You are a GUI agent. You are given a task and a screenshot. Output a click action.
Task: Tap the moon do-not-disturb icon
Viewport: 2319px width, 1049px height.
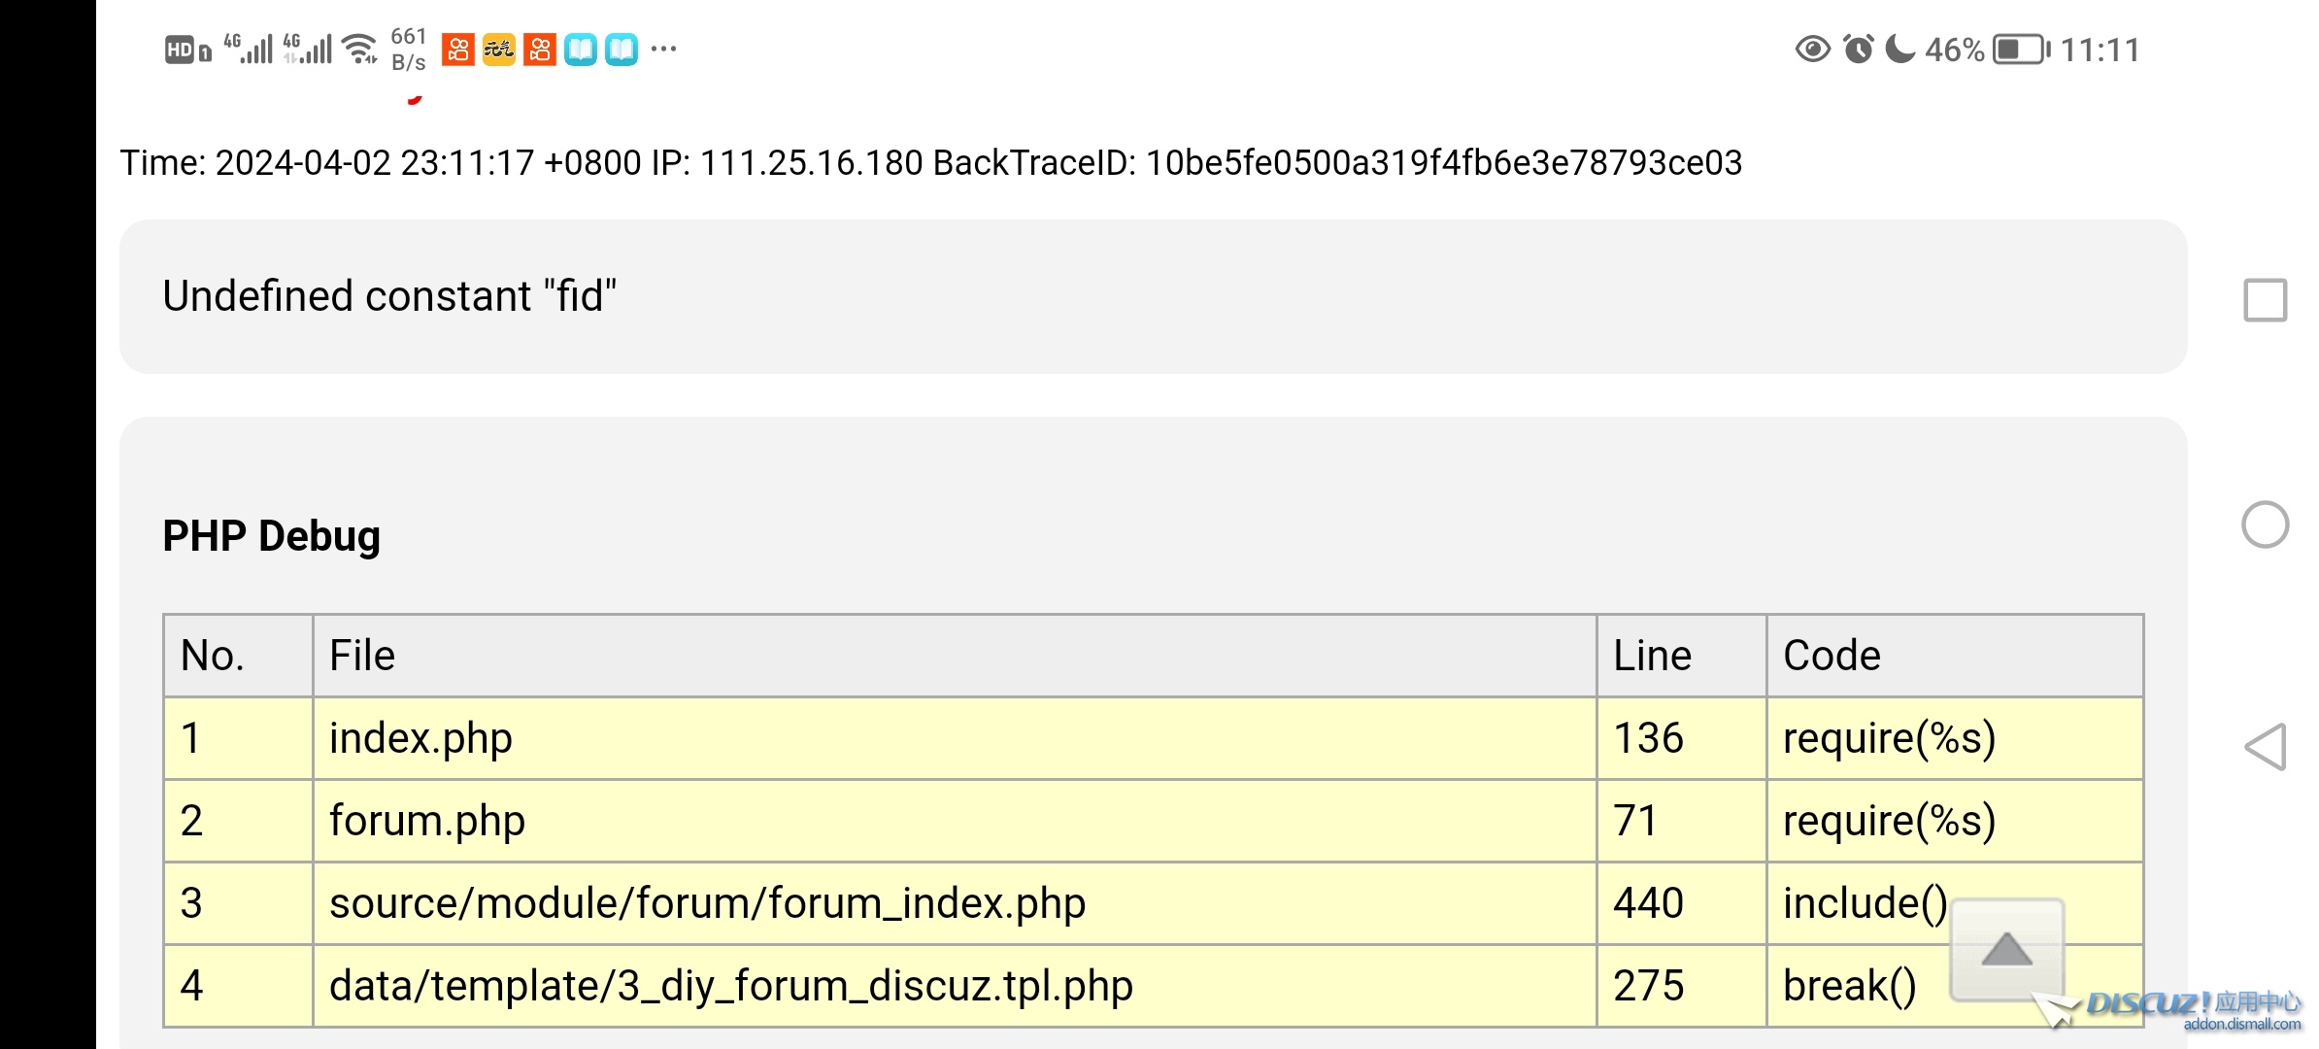tap(1899, 49)
